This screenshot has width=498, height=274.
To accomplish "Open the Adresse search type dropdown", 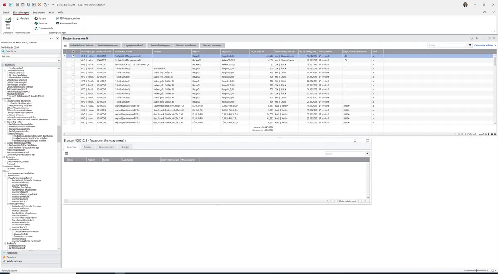I will 59,56.
